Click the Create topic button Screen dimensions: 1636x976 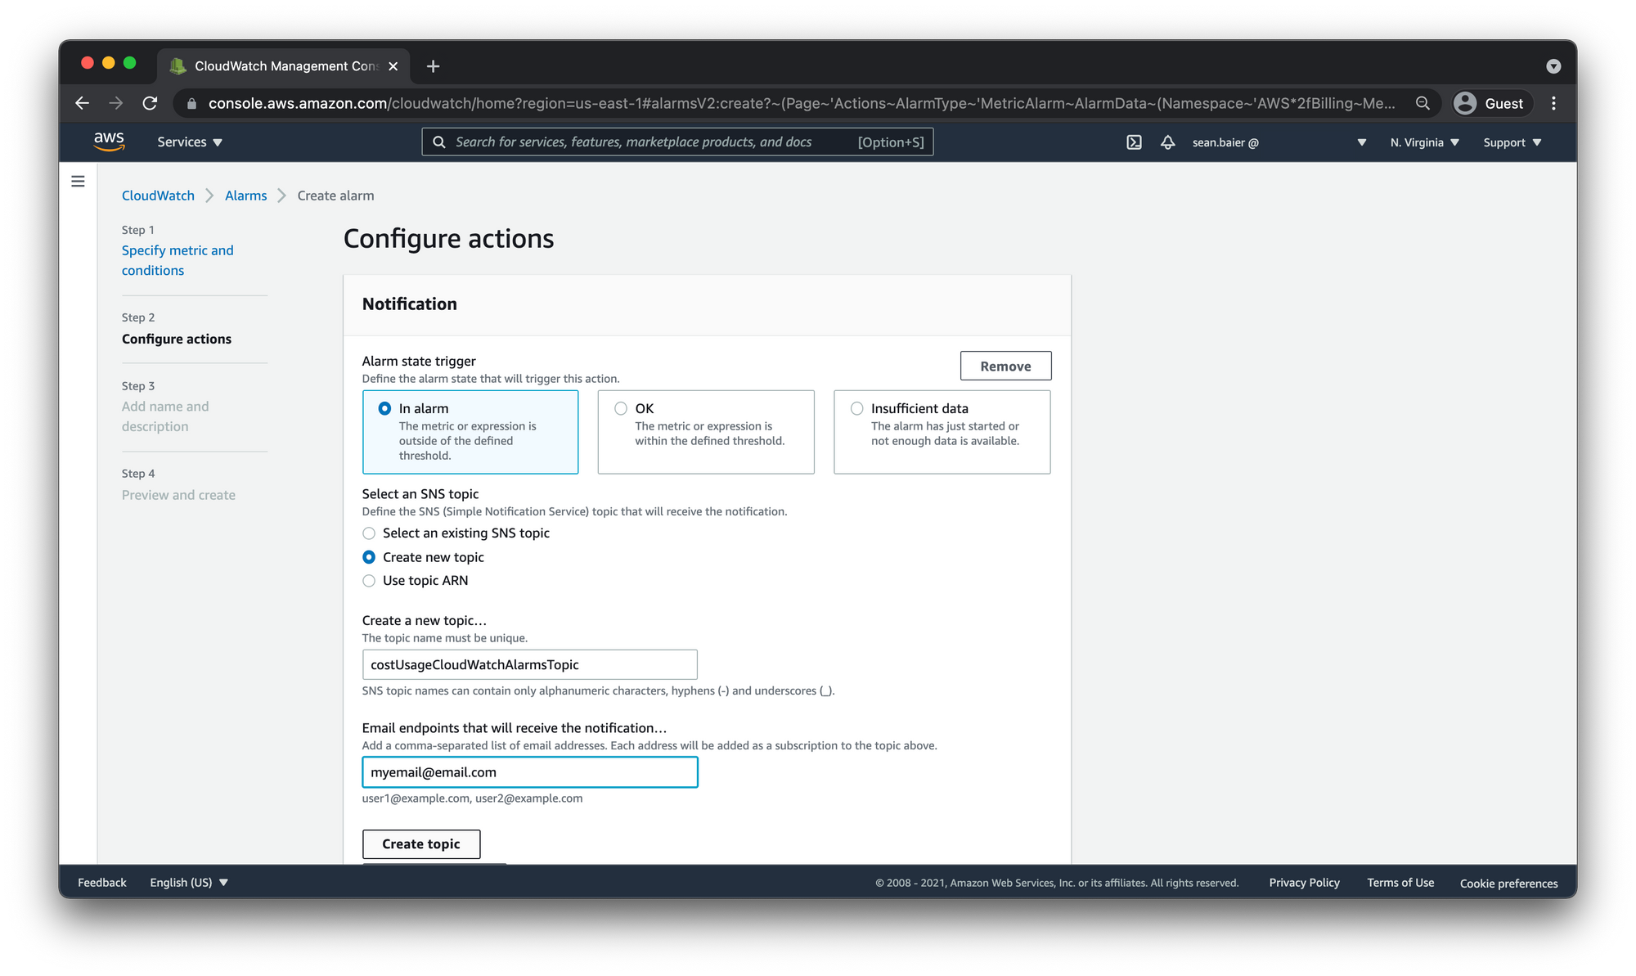pos(420,843)
